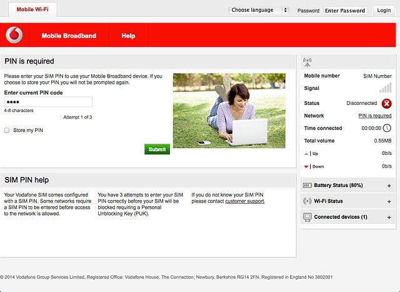Image resolution: width=400 pixels, height=292 pixels.
Task: Click the woman with laptop photo
Action: (x=229, y=111)
